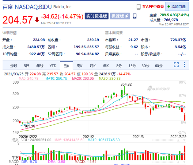Select the 周K tab
This screenshot has height=165, width=193.
point(80,66)
